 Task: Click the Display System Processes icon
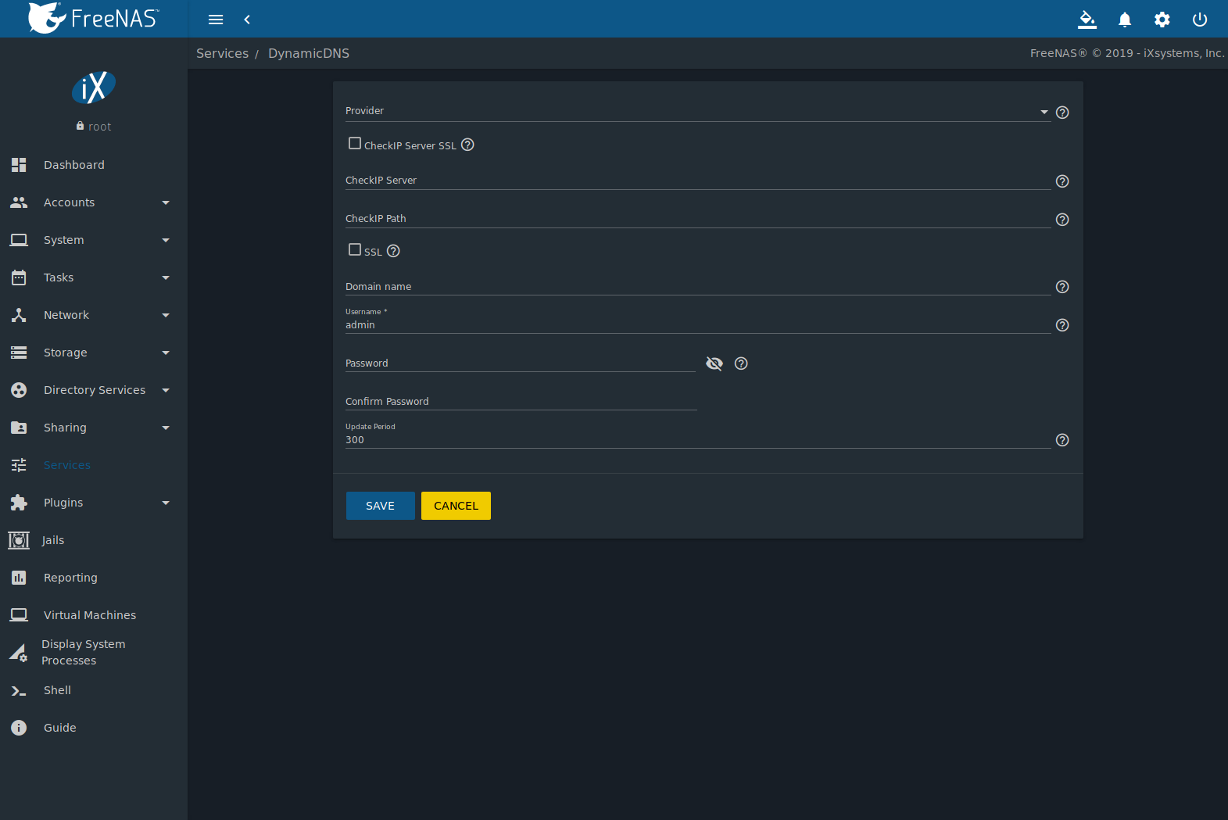[18, 653]
